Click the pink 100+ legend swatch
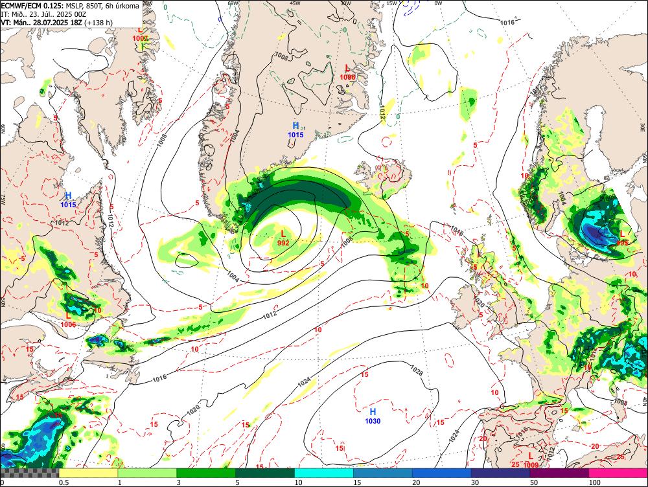Image resolution: width=648 pixels, height=487 pixels. pyautogui.click(x=618, y=473)
